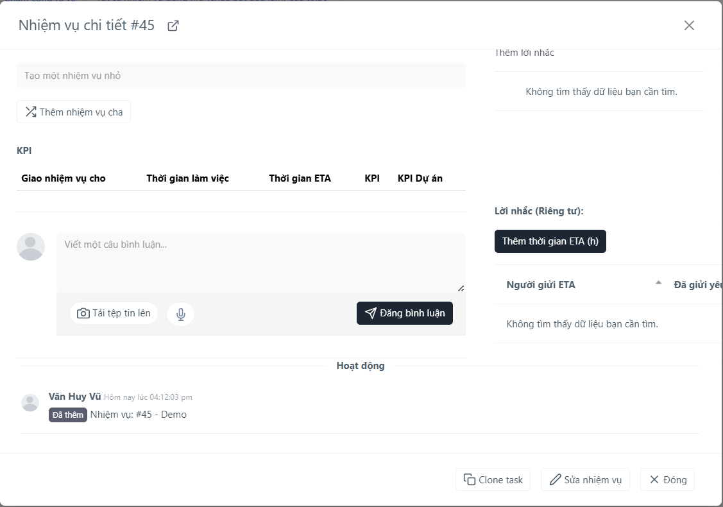The width and height of the screenshot is (723, 507).
Task: Click the KPI Dự án column header
Action: click(x=420, y=178)
